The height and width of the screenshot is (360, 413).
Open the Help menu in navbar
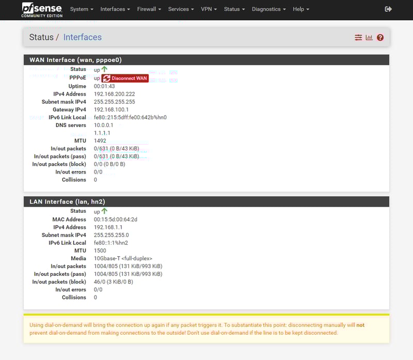pos(300,9)
